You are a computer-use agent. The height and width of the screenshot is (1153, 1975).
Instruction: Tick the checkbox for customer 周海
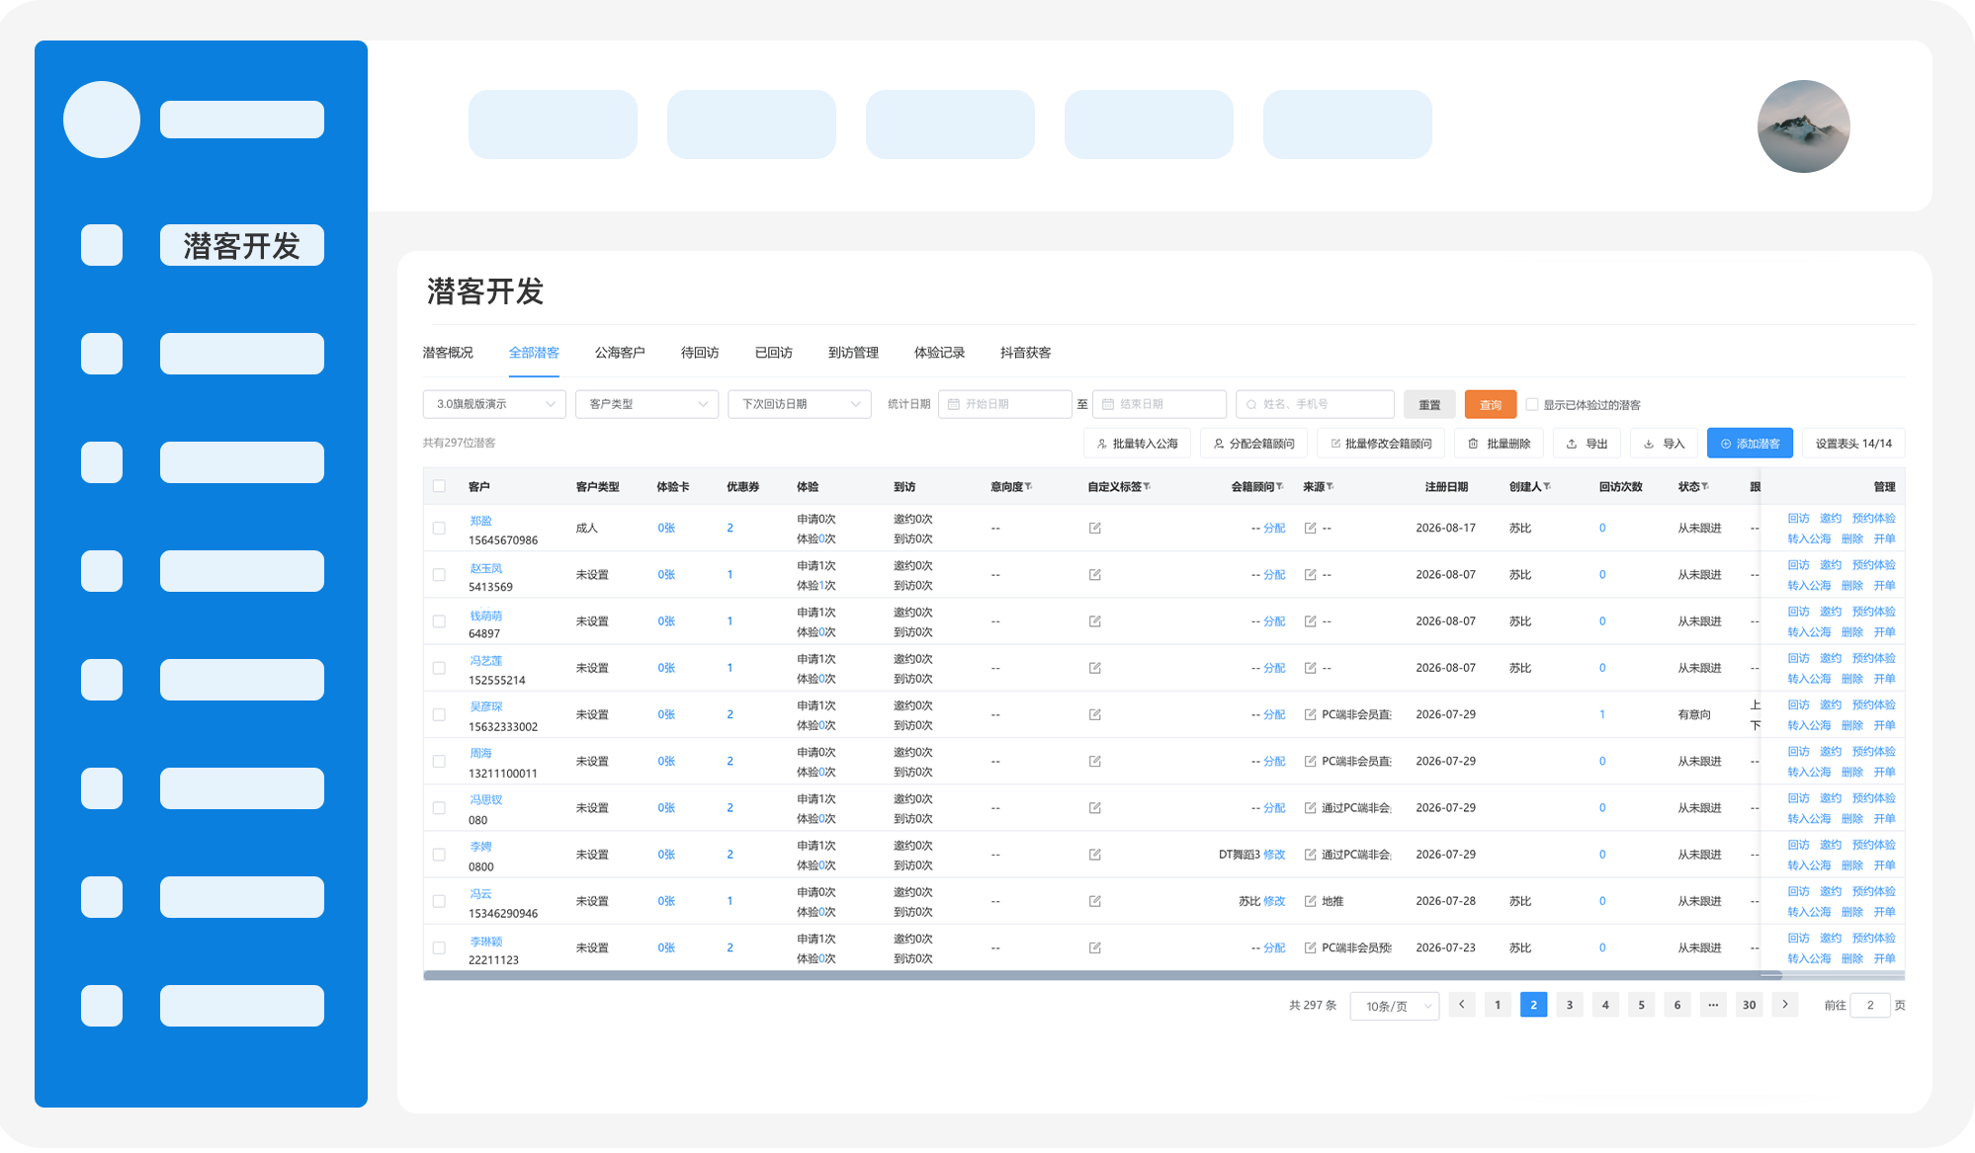coord(439,762)
